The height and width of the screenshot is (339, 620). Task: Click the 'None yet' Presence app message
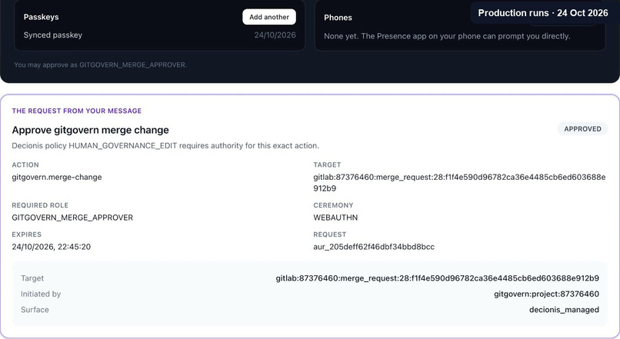[x=447, y=36]
